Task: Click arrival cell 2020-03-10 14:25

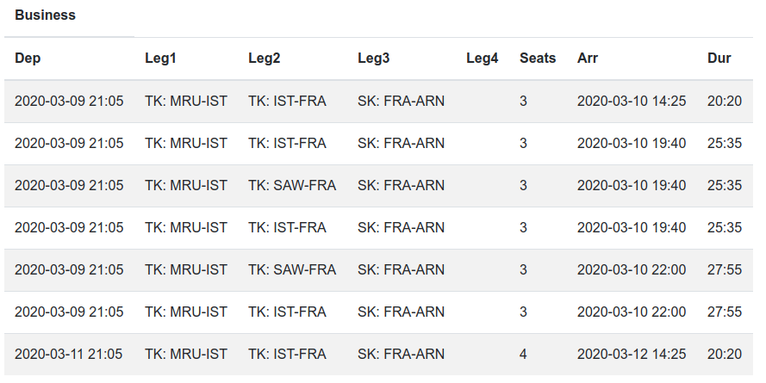Action: pos(632,101)
